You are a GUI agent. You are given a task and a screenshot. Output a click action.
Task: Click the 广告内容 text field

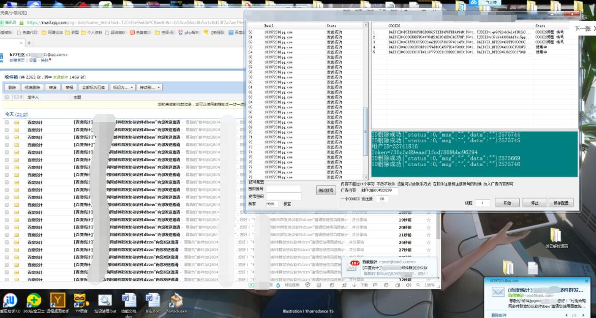378,190
